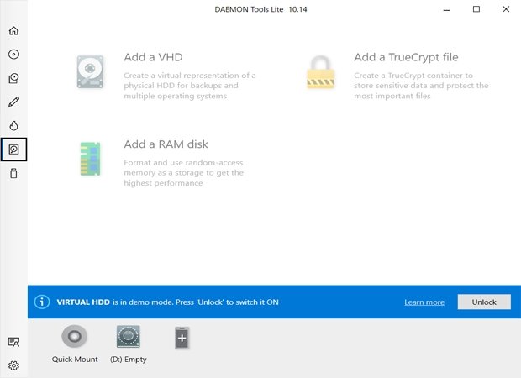Image resolution: width=521 pixels, height=378 pixels.
Task: Open the Learn more link
Action: (x=424, y=302)
